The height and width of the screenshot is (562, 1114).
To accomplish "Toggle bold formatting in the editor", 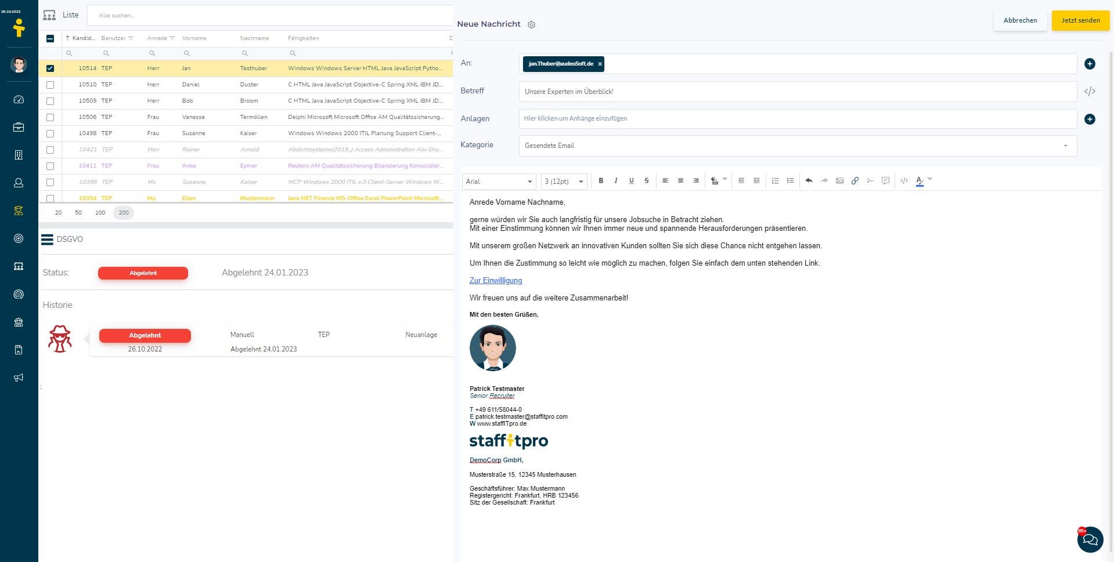I will coord(601,180).
